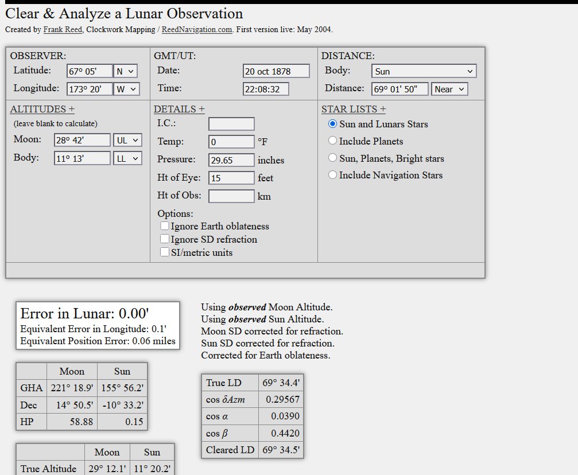Select Sun and Lunars Stars radio button

point(332,124)
